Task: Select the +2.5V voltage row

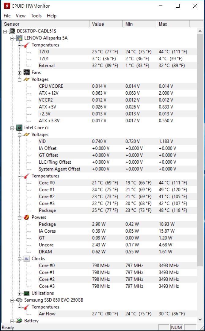Action: [117, 114]
